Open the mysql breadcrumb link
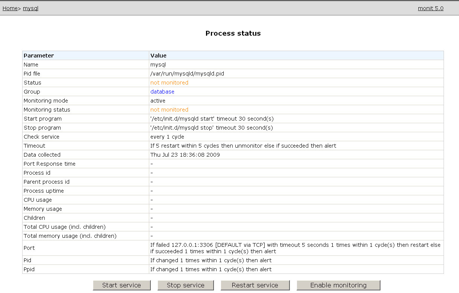 [x=30, y=8]
